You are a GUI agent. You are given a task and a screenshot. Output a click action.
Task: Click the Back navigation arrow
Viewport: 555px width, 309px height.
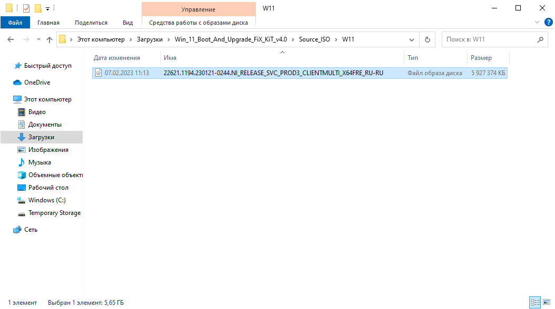[x=11, y=40]
